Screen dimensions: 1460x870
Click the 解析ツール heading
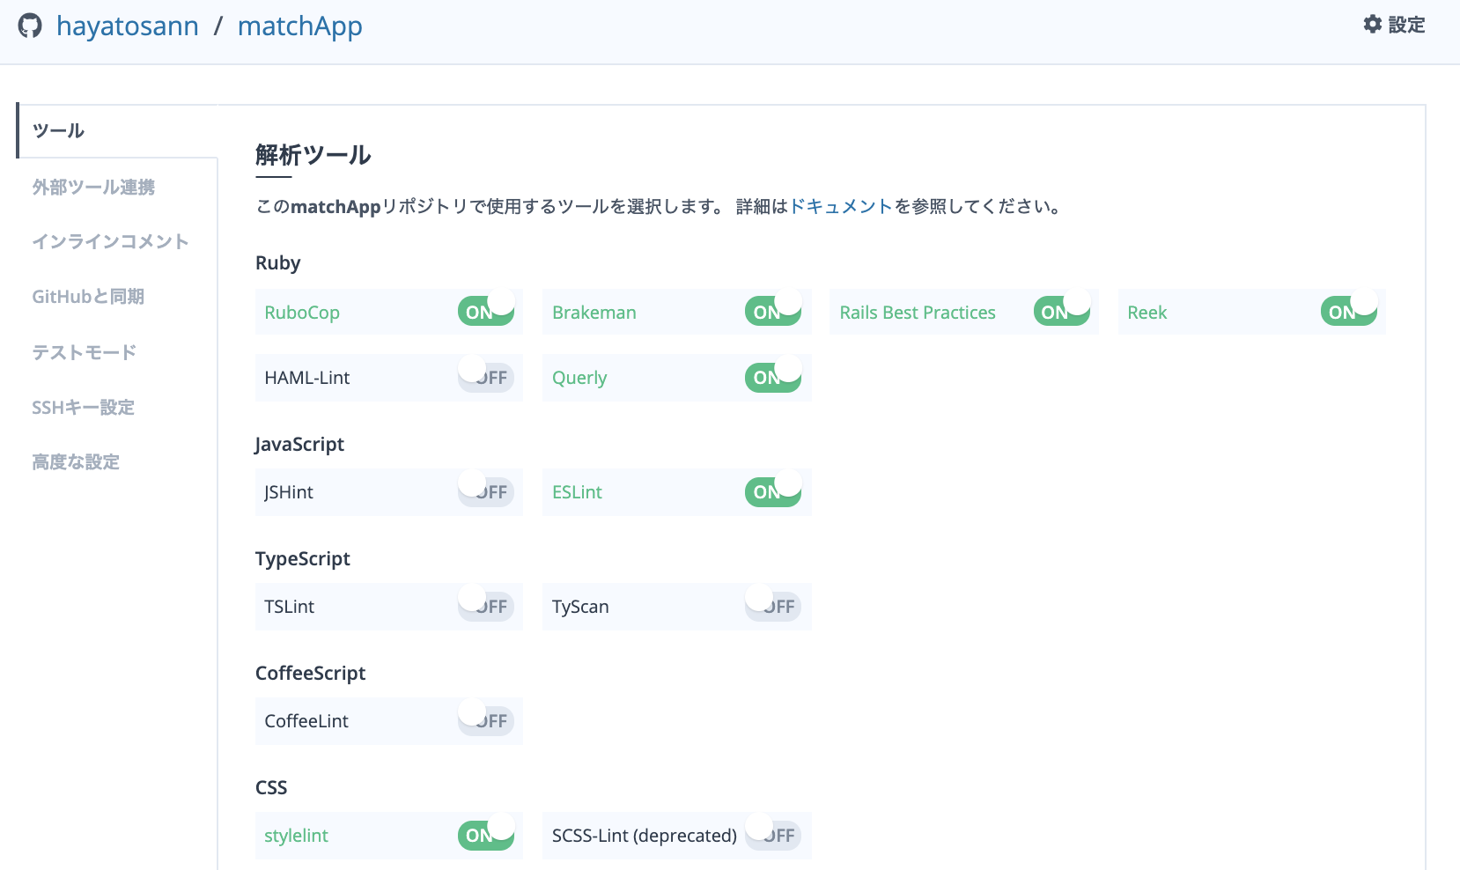[313, 155]
